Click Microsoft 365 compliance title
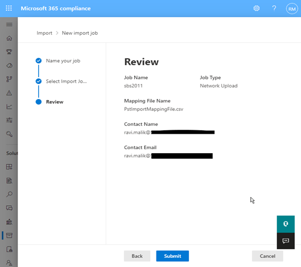This screenshot has width=301, height=267. 55,9
